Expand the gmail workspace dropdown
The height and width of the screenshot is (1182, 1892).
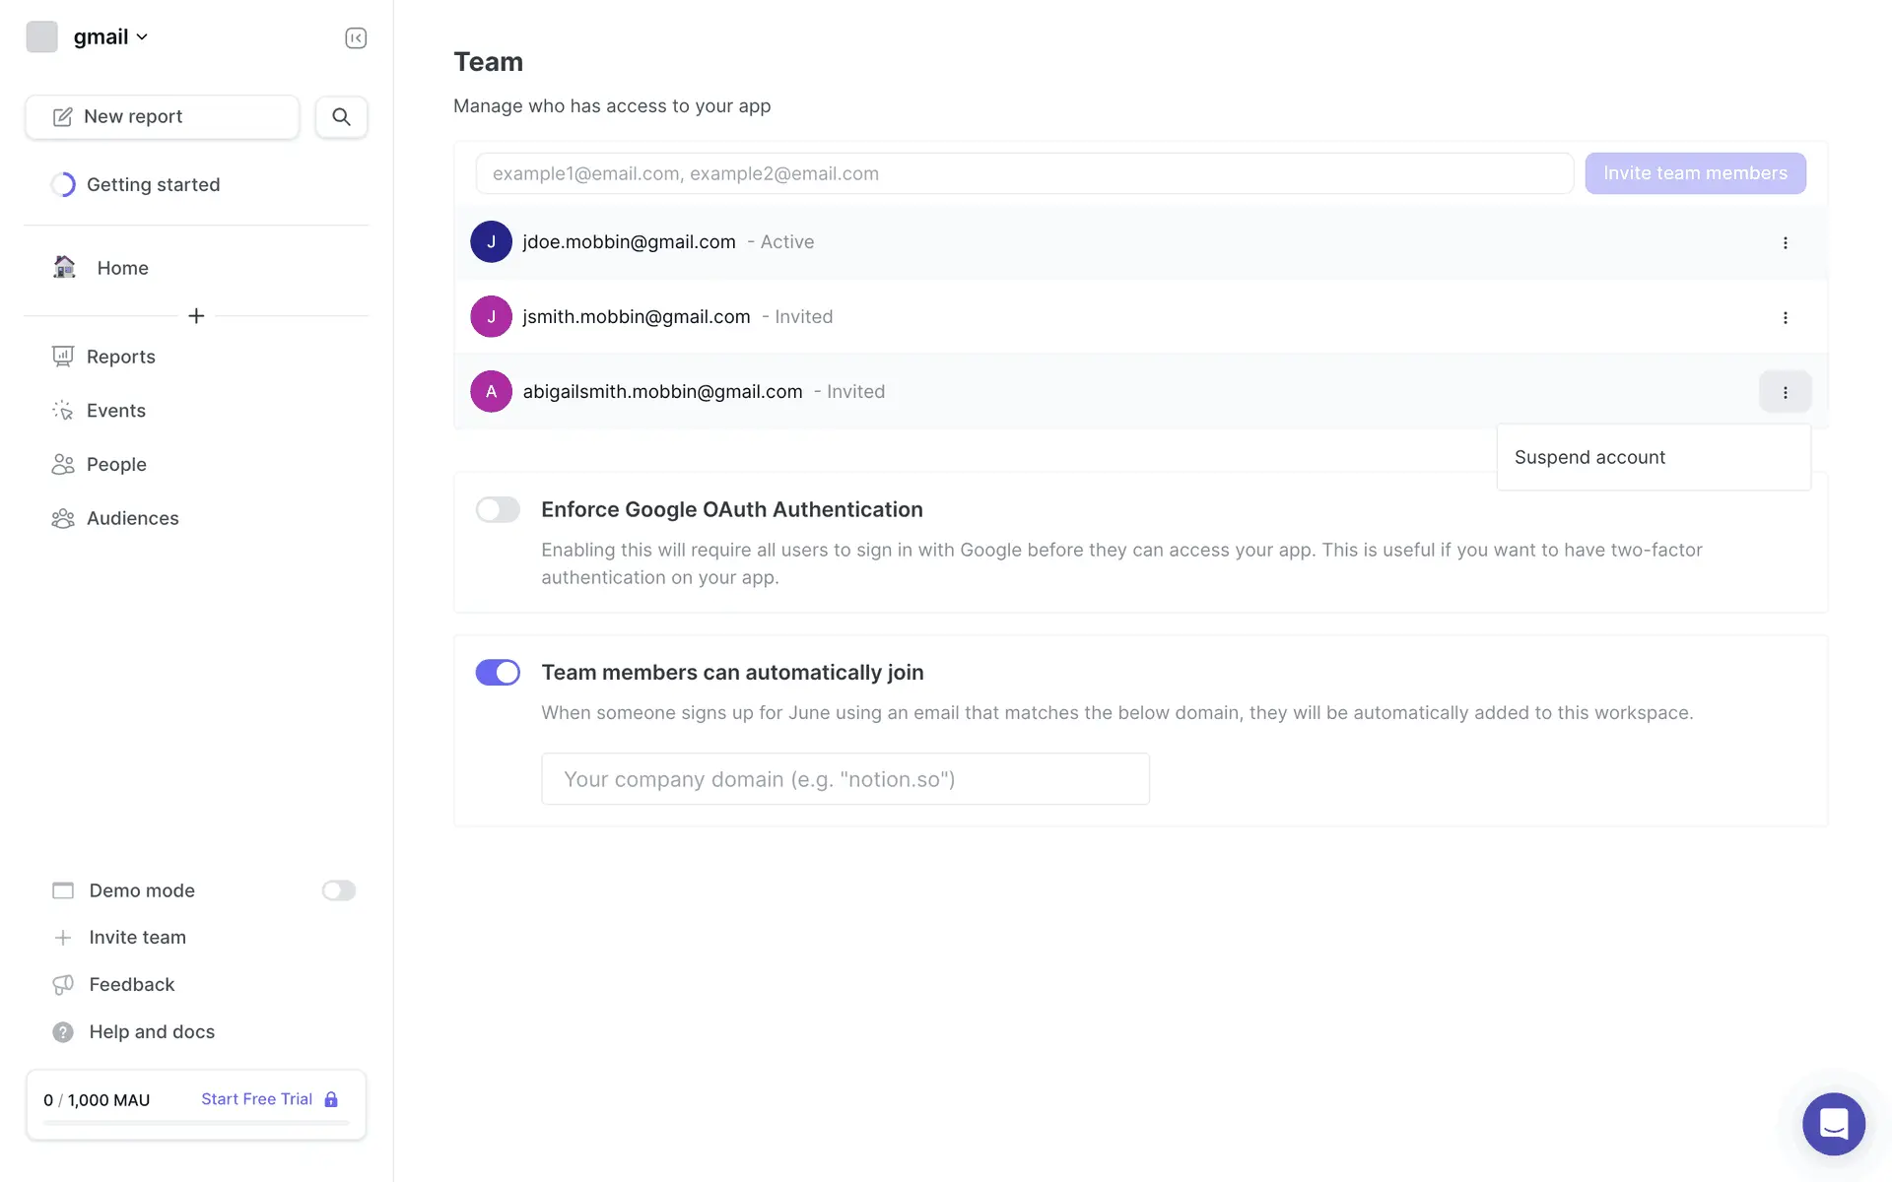[109, 36]
